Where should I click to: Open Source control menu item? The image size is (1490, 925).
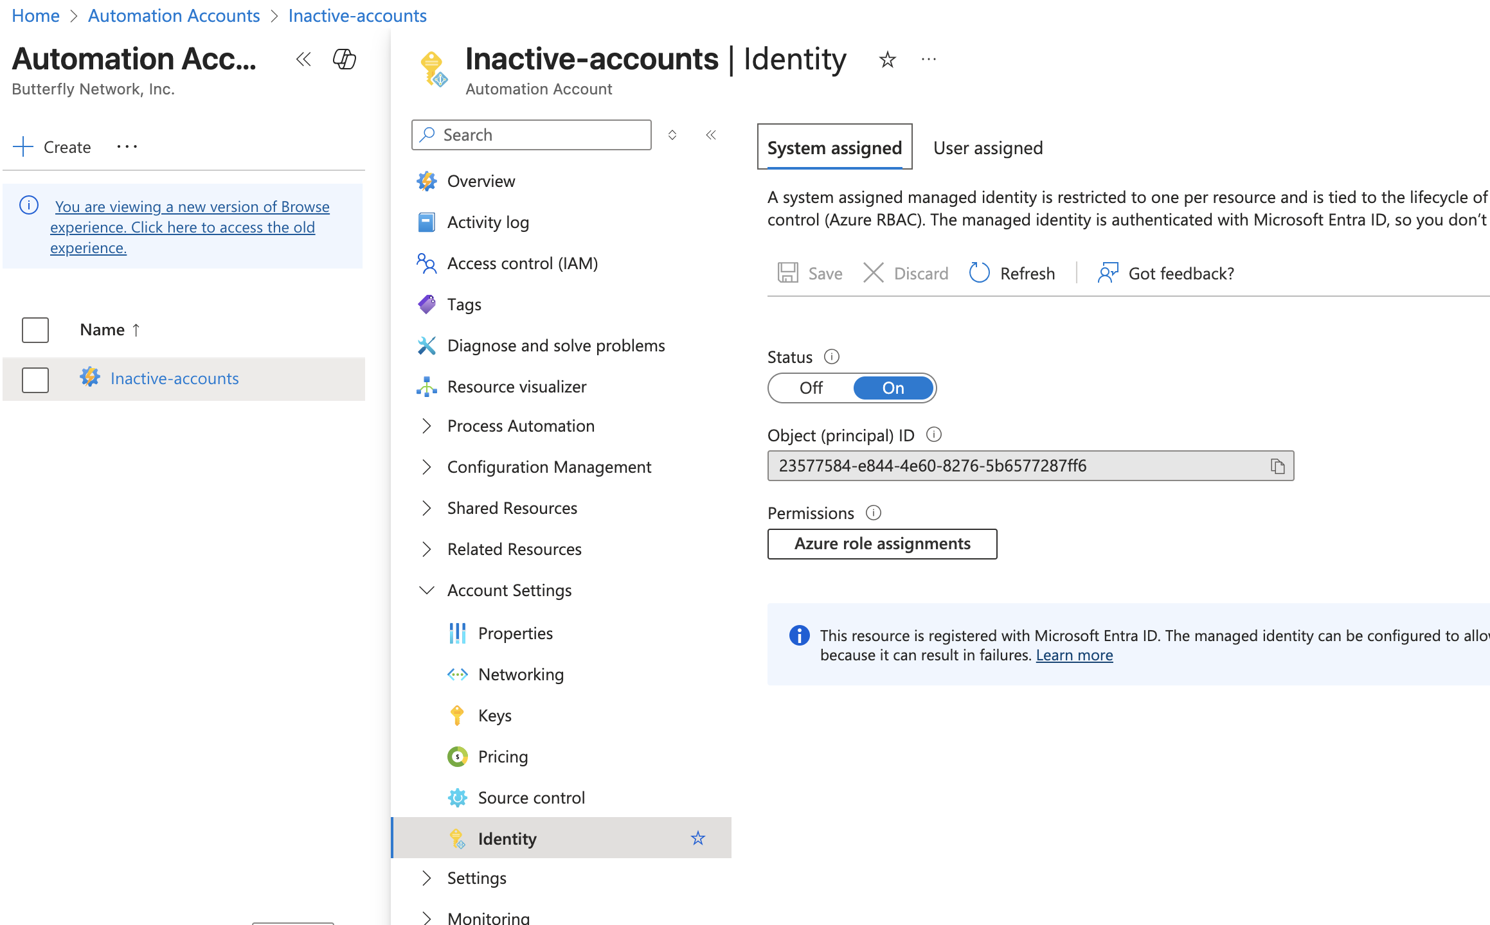pyautogui.click(x=531, y=798)
